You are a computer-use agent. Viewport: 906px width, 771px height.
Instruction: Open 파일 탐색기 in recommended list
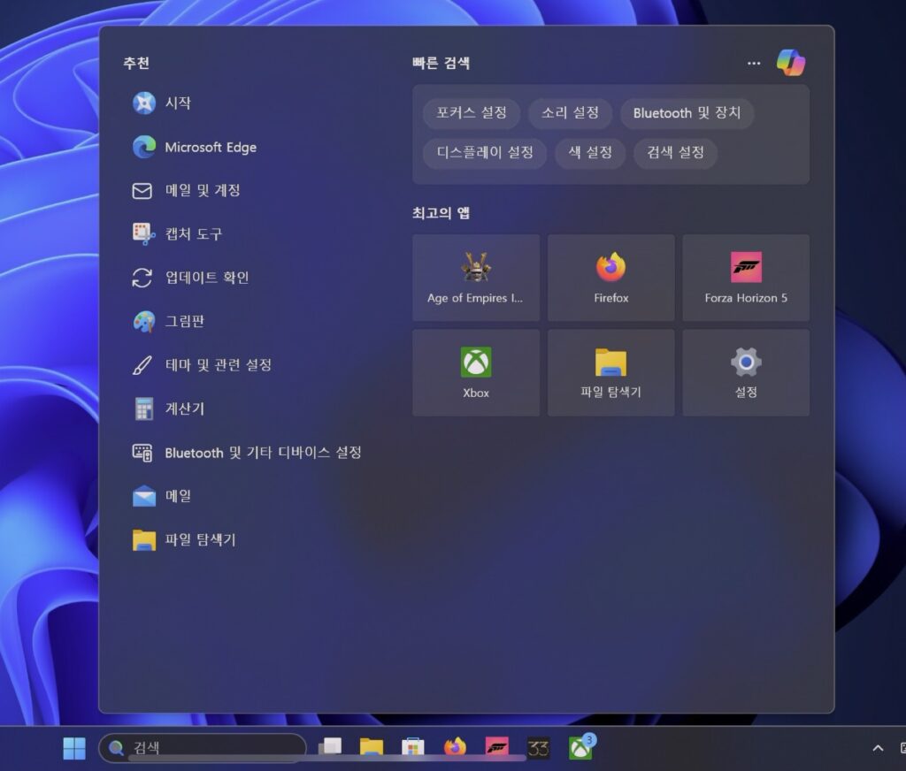(x=184, y=540)
